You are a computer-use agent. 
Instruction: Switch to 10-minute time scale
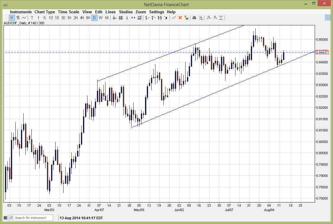point(51,18)
